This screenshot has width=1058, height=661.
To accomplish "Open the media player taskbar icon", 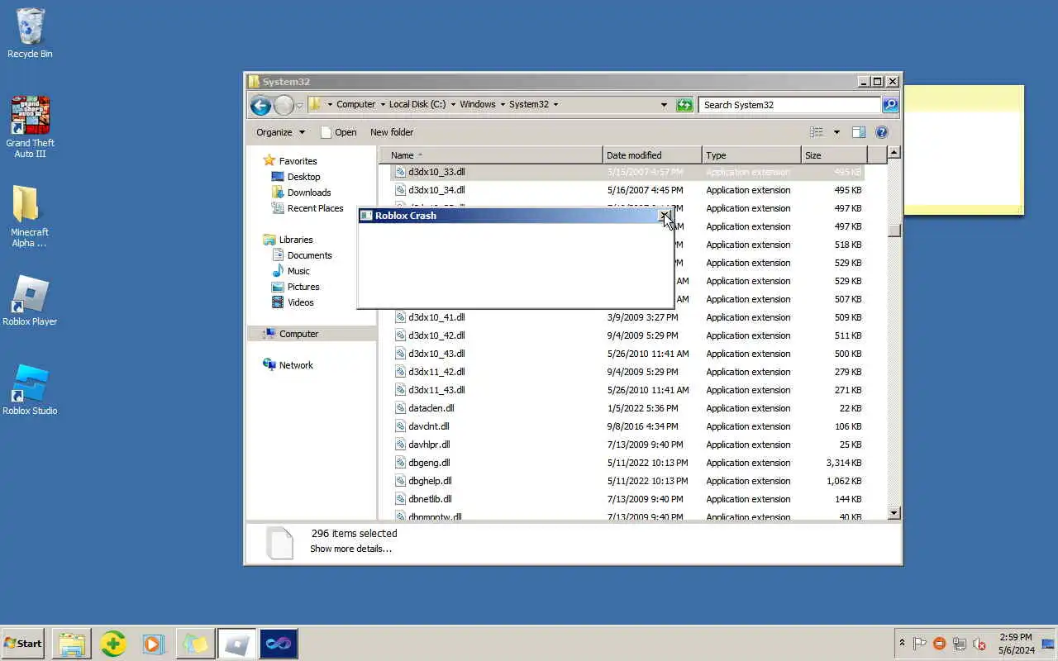I will click(x=154, y=644).
